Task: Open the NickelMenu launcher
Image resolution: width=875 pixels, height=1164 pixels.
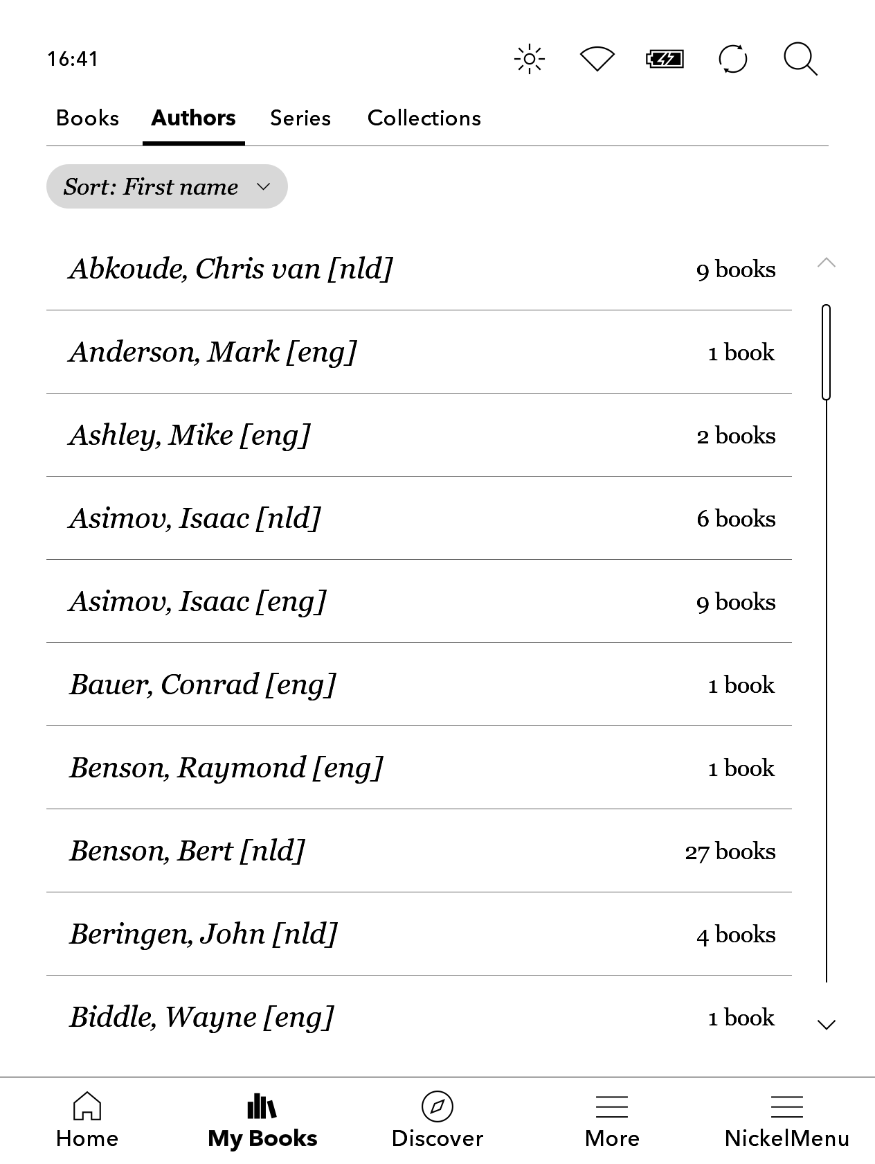Action: click(x=786, y=1120)
